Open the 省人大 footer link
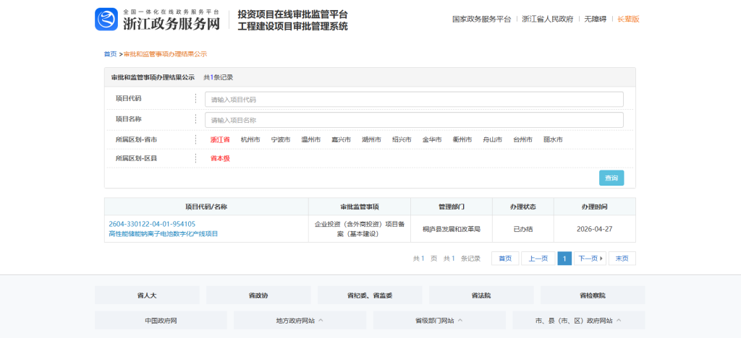The height and width of the screenshot is (338, 741). 147,295
